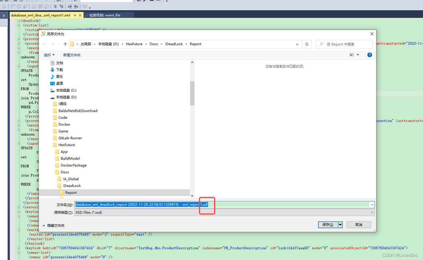Click HexFuture in address breadcrumb

pos(134,44)
